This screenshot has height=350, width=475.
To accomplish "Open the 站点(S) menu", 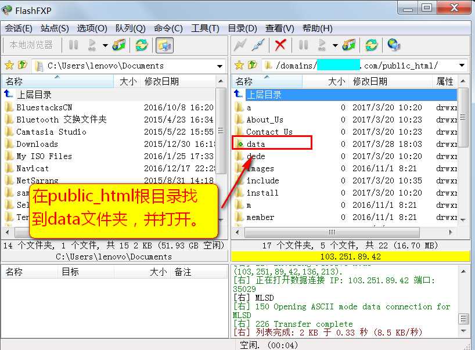I will tap(55, 28).
